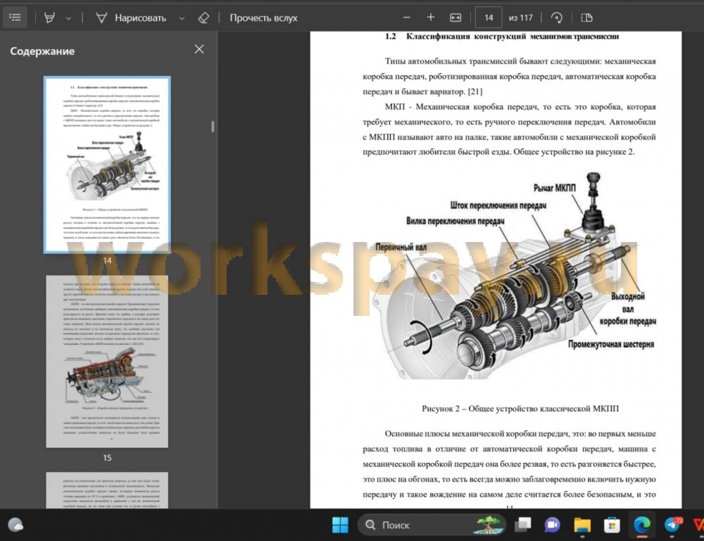Select the highlighter tool
This screenshot has height=541, width=704.
pos(49,18)
